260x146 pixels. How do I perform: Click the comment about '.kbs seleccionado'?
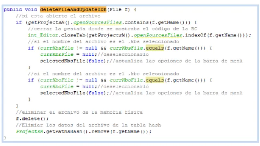click(104, 42)
